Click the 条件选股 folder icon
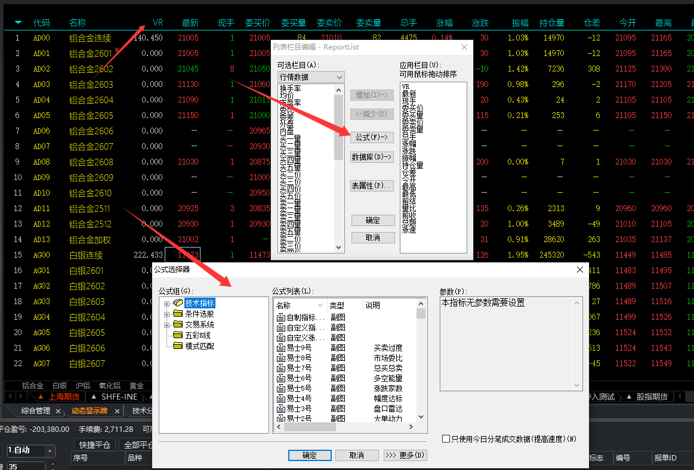Viewport: 694px width, 470px height. click(178, 314)
